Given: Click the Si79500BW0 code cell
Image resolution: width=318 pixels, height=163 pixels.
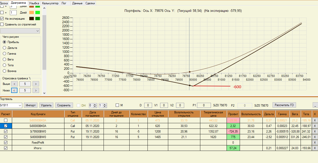Looking at the screenshot, I should [x=38, y=132].
